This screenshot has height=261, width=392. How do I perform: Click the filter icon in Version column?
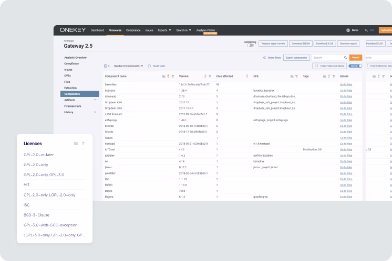click(210, 76)
